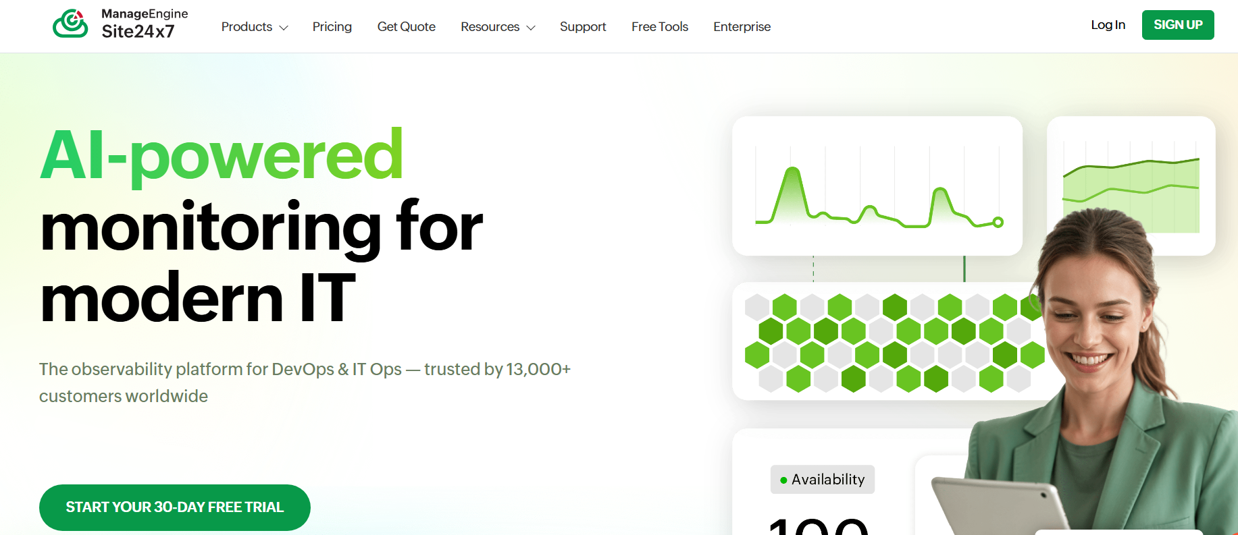
Task: Click the Site24x7 cloud logo icon
Action: coord(70,24)
